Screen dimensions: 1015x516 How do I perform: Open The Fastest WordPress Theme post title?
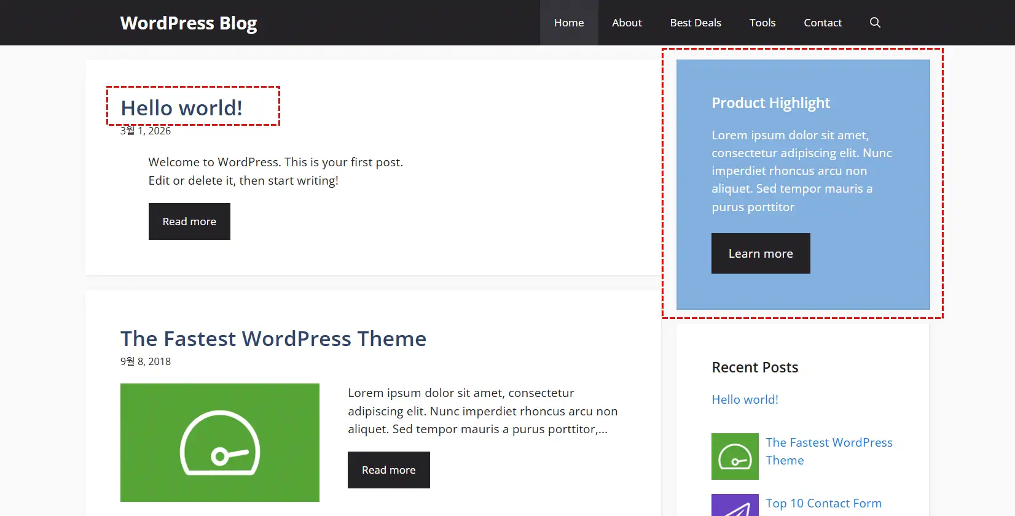(273, 339)
